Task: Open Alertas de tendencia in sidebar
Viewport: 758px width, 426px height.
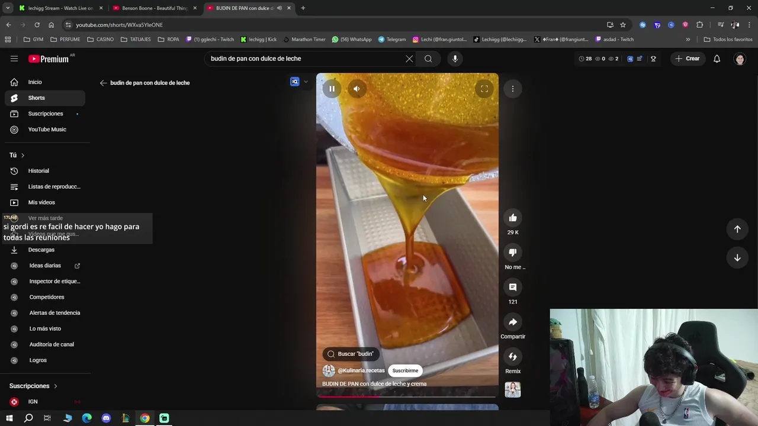Action: pyautogui.click(x=45, y=313)
